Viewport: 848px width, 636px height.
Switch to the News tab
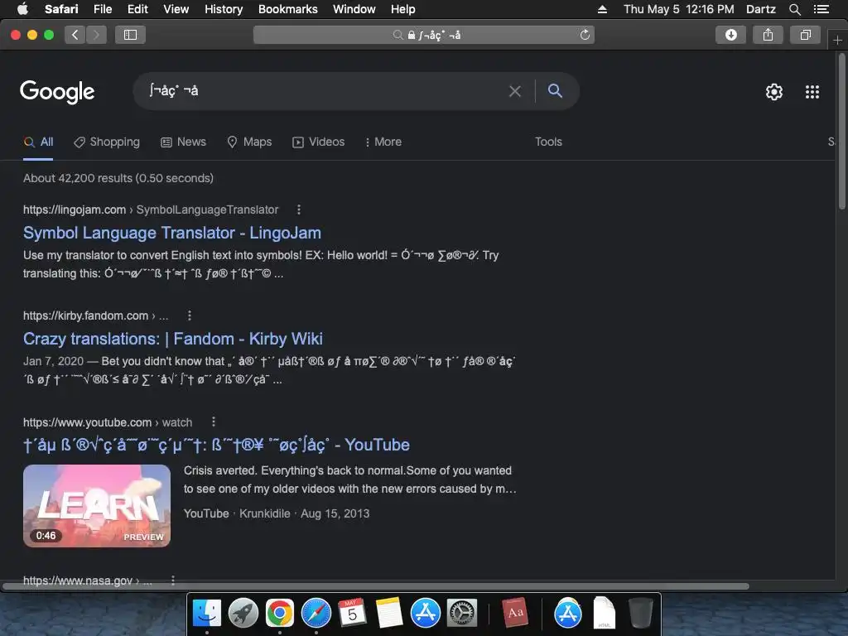tap(183, 142)
